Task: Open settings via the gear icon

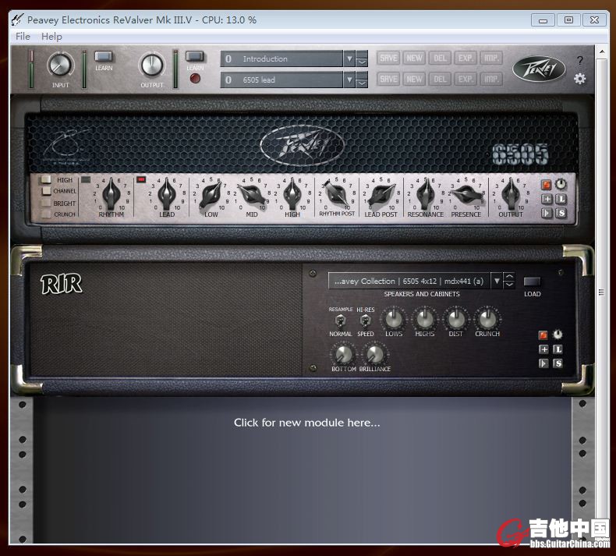Action: point(580,79)
